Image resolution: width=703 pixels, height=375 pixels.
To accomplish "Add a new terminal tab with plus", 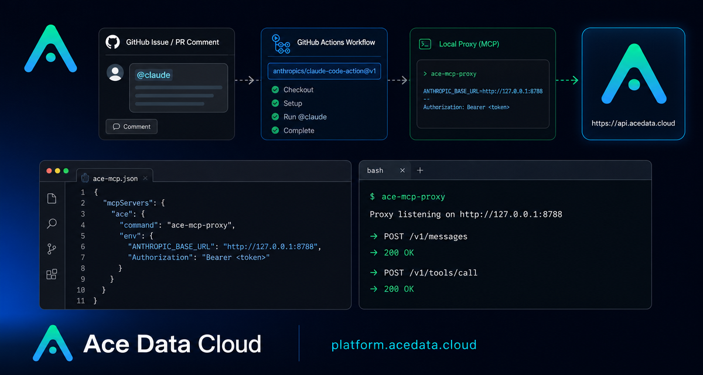I will coord(420,171).
